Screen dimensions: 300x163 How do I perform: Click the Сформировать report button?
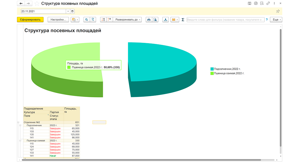30,20
